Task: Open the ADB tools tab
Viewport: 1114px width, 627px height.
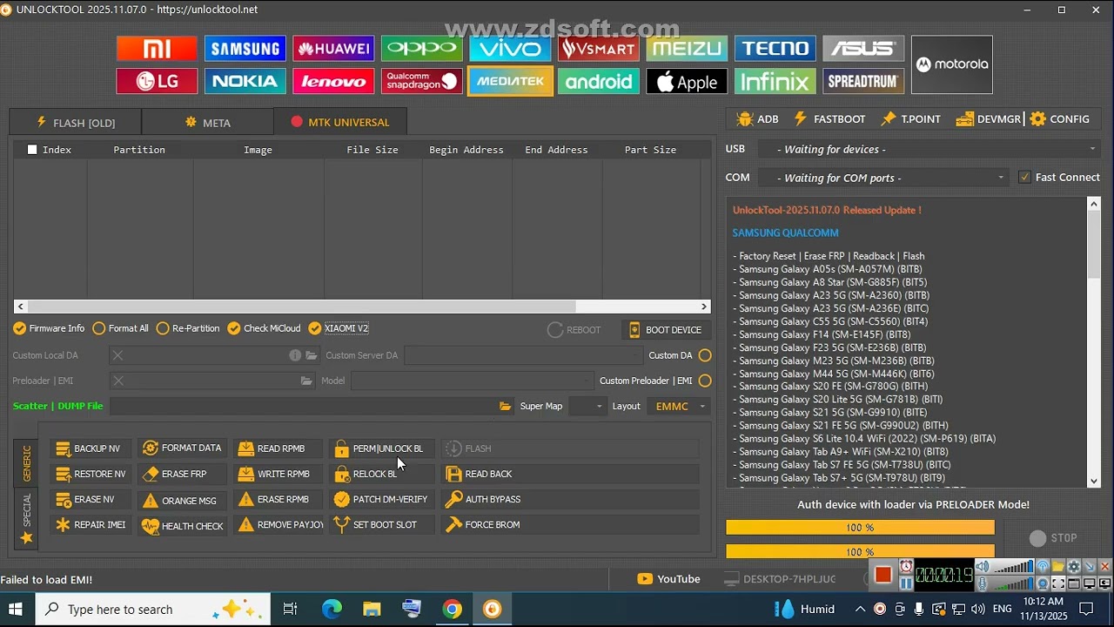Action: [x=757, y=118]
